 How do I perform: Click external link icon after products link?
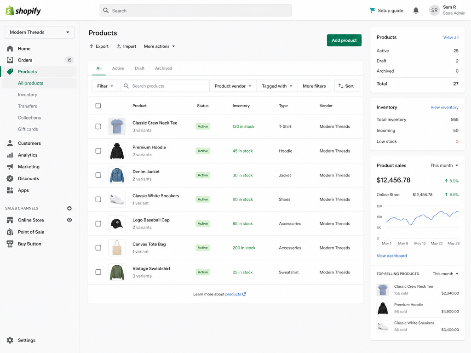[x=244, y=294]
